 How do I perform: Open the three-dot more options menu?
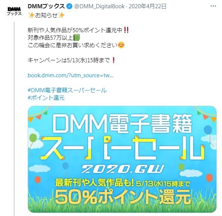pos(213,6)
